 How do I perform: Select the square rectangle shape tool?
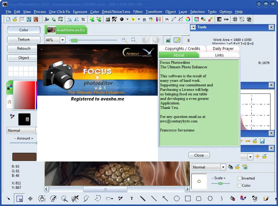(188, 198)
